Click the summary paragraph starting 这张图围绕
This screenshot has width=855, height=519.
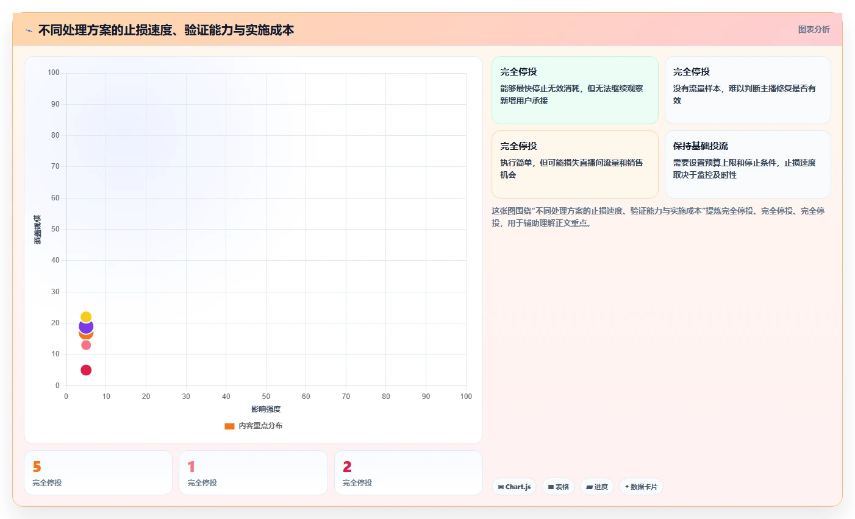click(659, 217)
